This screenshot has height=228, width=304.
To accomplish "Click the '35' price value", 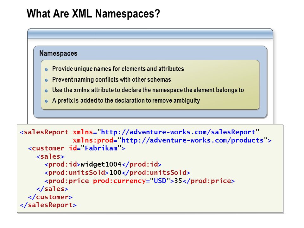I will pyautogui.click(x=178, y=181).
